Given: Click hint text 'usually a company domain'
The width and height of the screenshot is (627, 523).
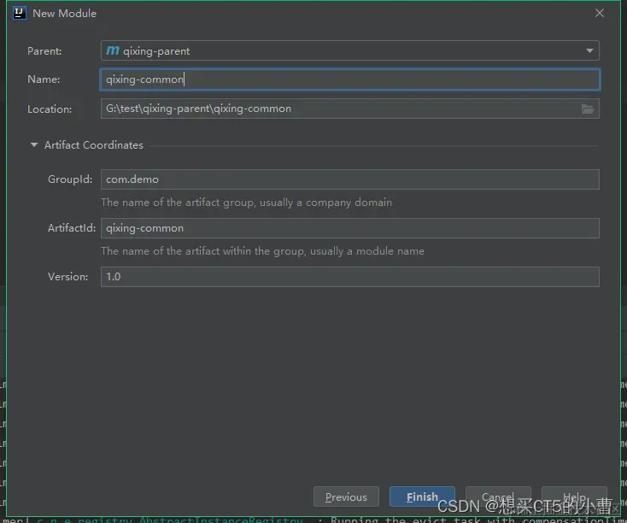Looking at the screenshot, I should 326,203.
